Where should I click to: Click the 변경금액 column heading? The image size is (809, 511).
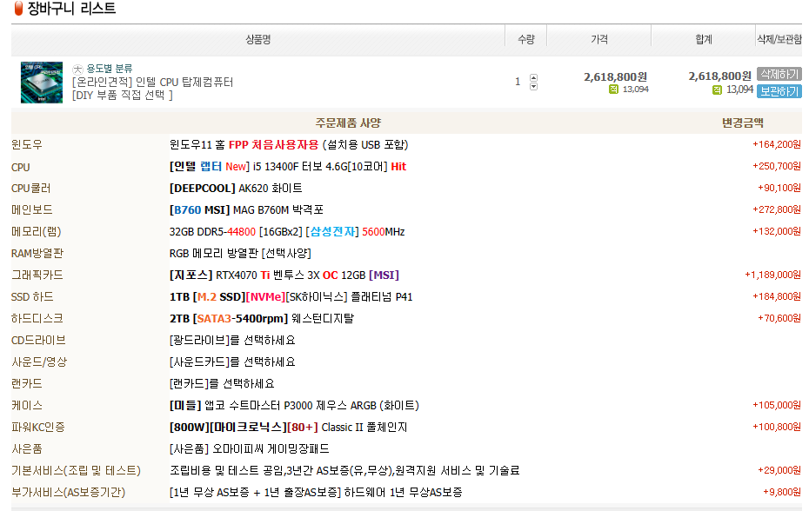tap(742, 123)
